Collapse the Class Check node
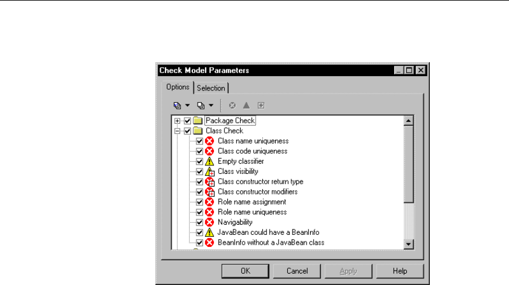The image size is (509, 285). 177,131
